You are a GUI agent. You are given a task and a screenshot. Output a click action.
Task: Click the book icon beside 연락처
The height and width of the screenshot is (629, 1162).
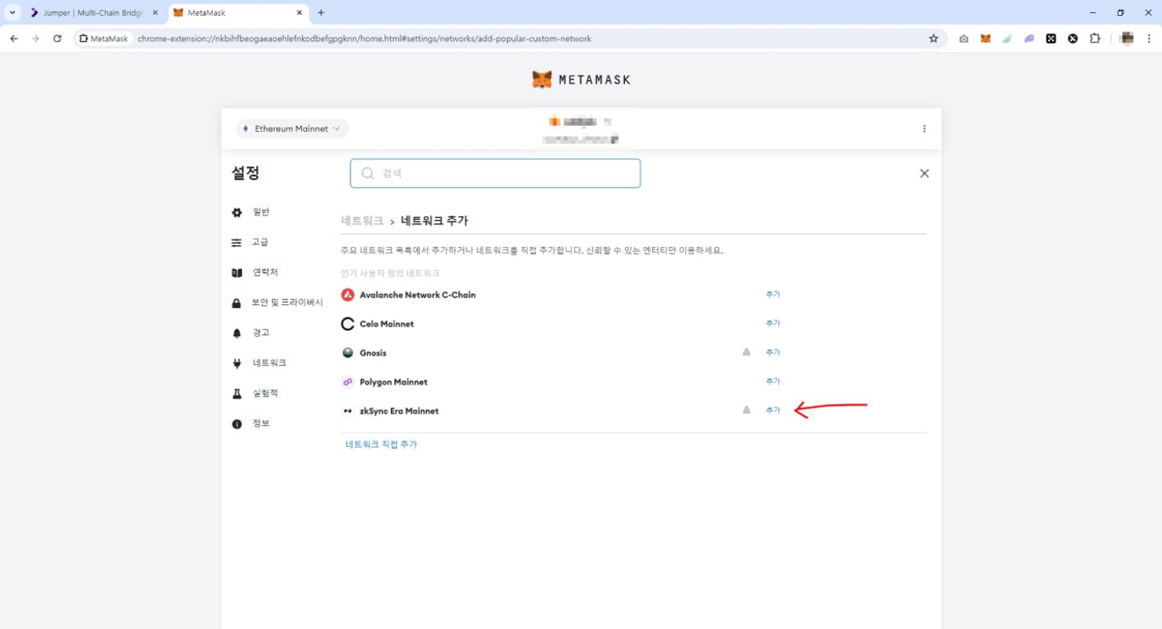coord(237,273)
